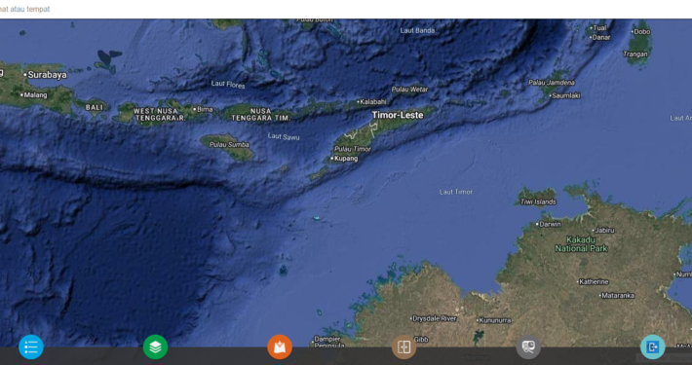Screen dimensions: 692x365
Task: Click the Surabaya city marker
Action: coord(25,75)
